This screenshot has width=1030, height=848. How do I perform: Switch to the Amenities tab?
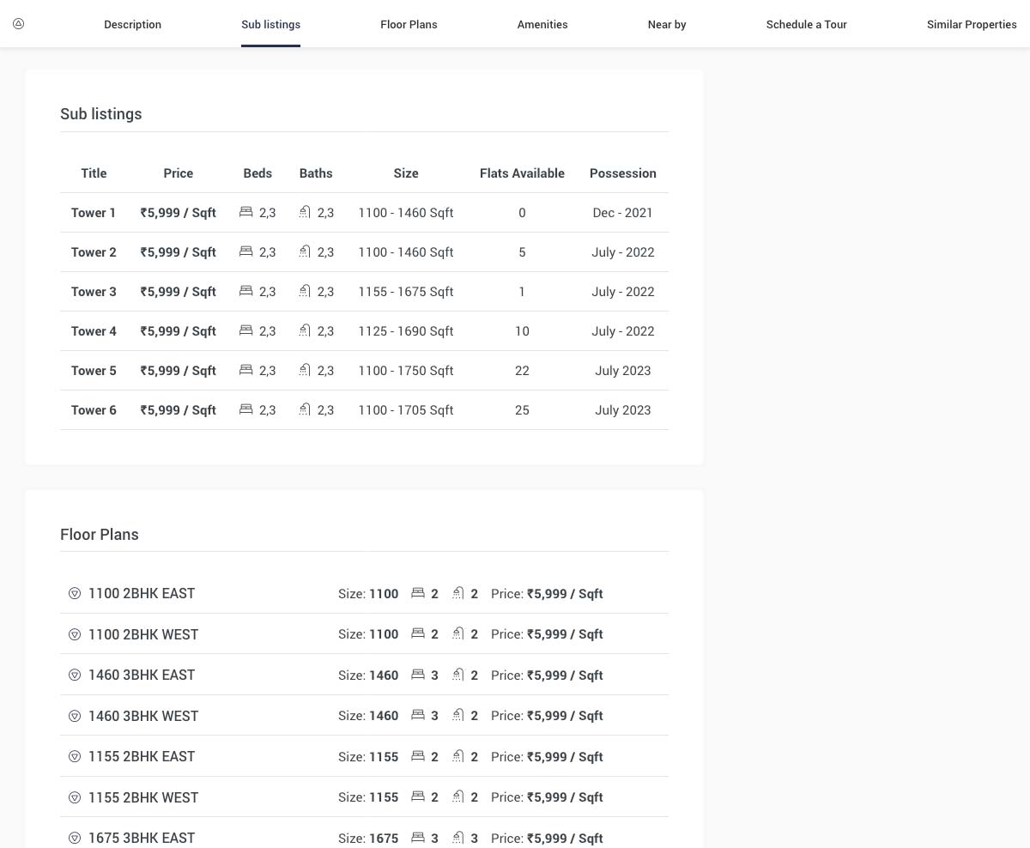click(x=542, y=24)
